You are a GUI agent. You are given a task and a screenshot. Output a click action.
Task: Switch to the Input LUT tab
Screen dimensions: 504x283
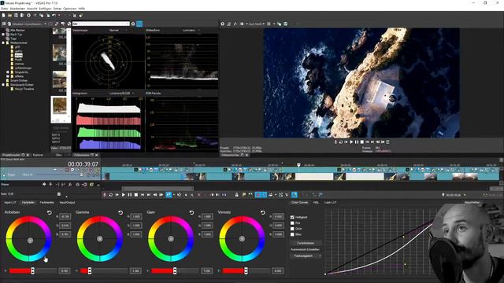(x=10, y=203)
